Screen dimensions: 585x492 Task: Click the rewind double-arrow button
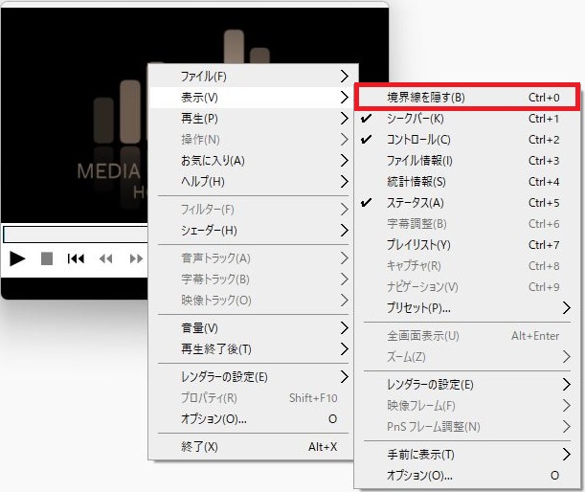coord(105,258)
